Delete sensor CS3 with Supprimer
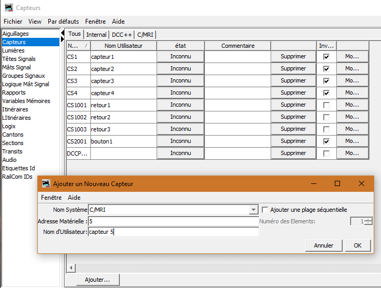Screen dimensions: 381x288 (293, 81)
